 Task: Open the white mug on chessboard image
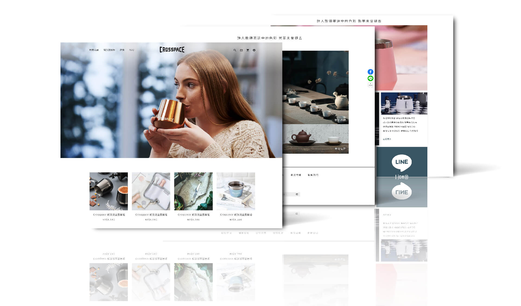(x=404, y=104)
